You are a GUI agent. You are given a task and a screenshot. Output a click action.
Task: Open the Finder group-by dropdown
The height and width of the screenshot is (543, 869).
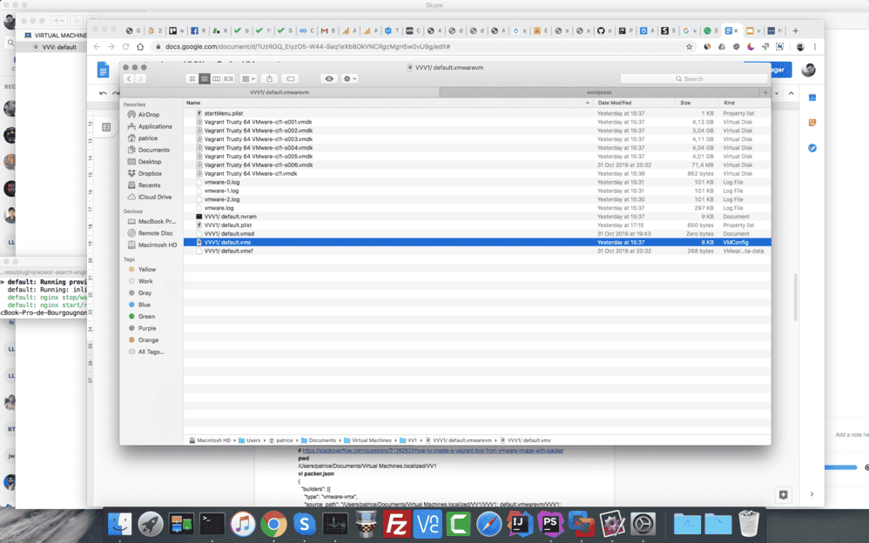248,78
